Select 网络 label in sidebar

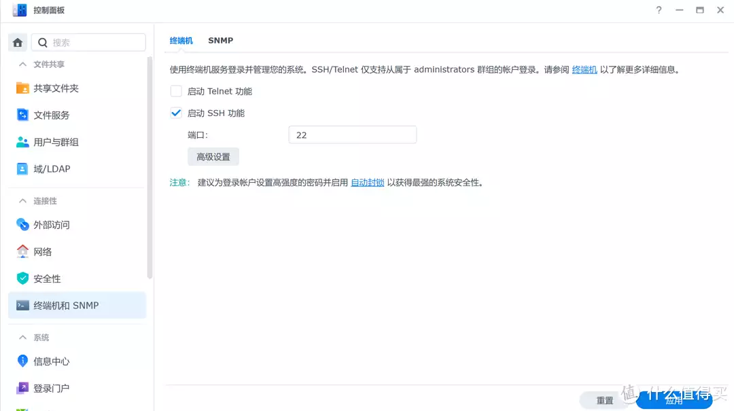coord(43,252)
